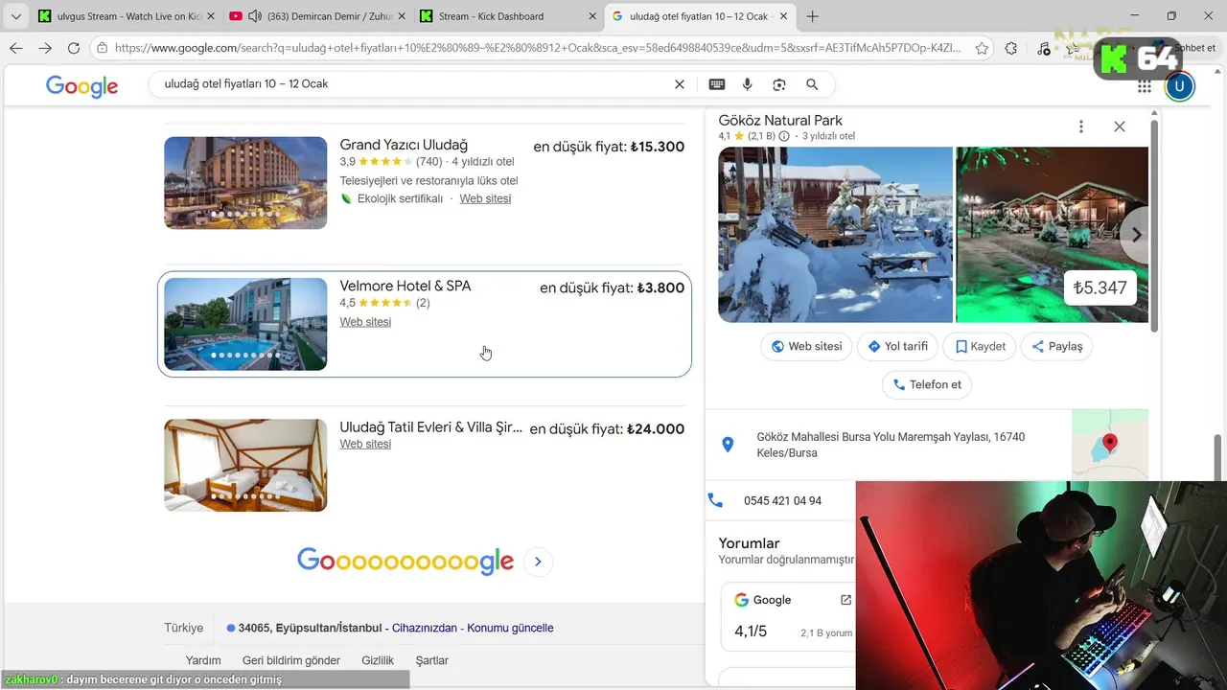Click the phone number 0545 421 04 94

pos(782,500)
